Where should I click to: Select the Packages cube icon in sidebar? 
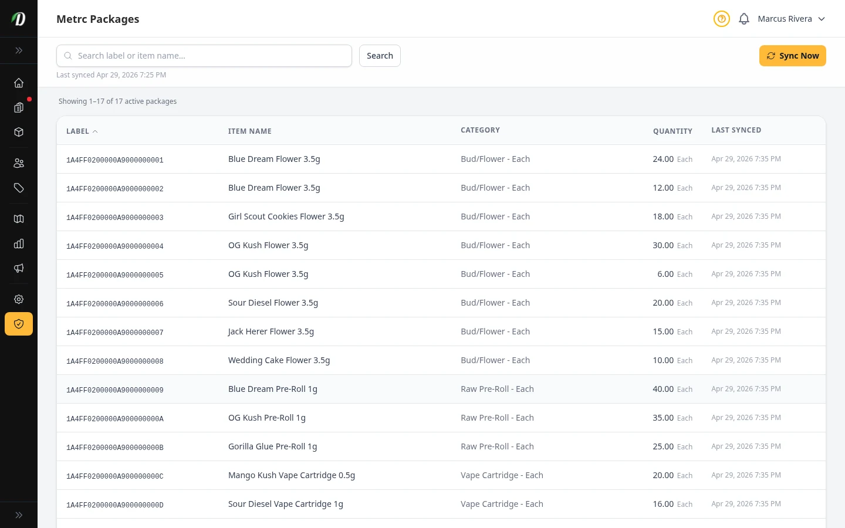[19, 132]
